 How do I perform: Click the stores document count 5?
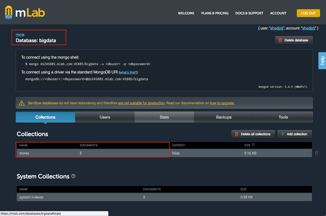click(81, 153)
